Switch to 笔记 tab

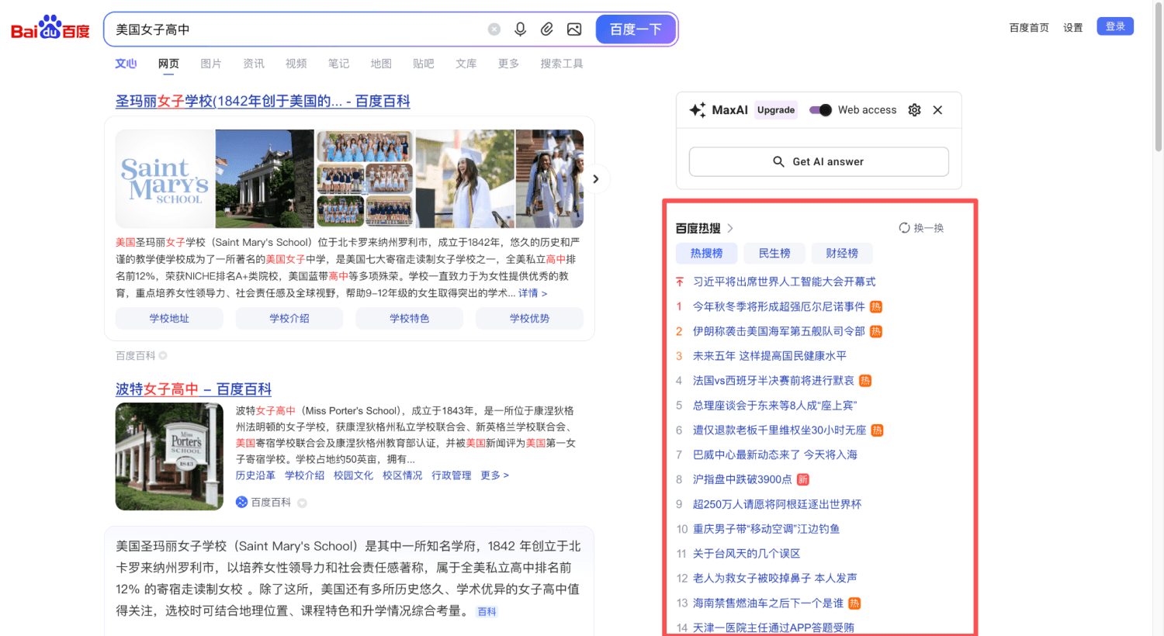338,64
